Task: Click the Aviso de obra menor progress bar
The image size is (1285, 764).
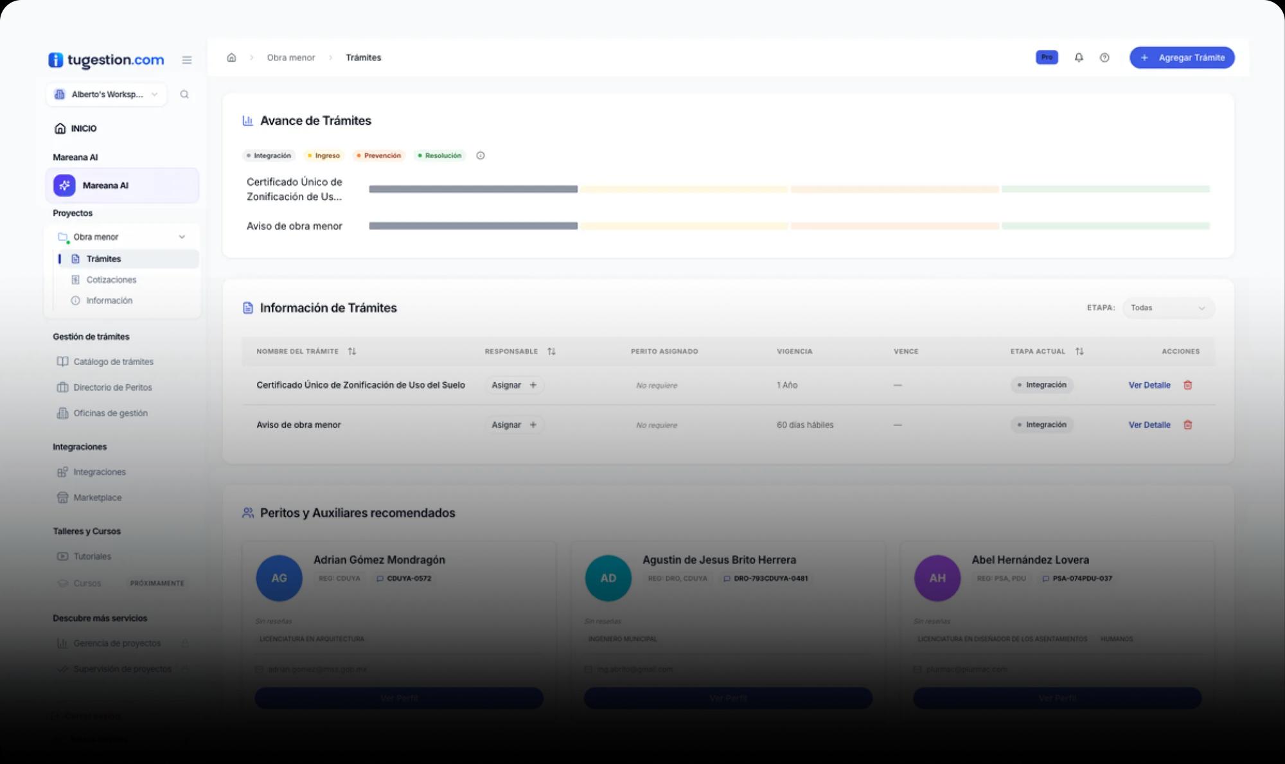Action: point(789,226)
